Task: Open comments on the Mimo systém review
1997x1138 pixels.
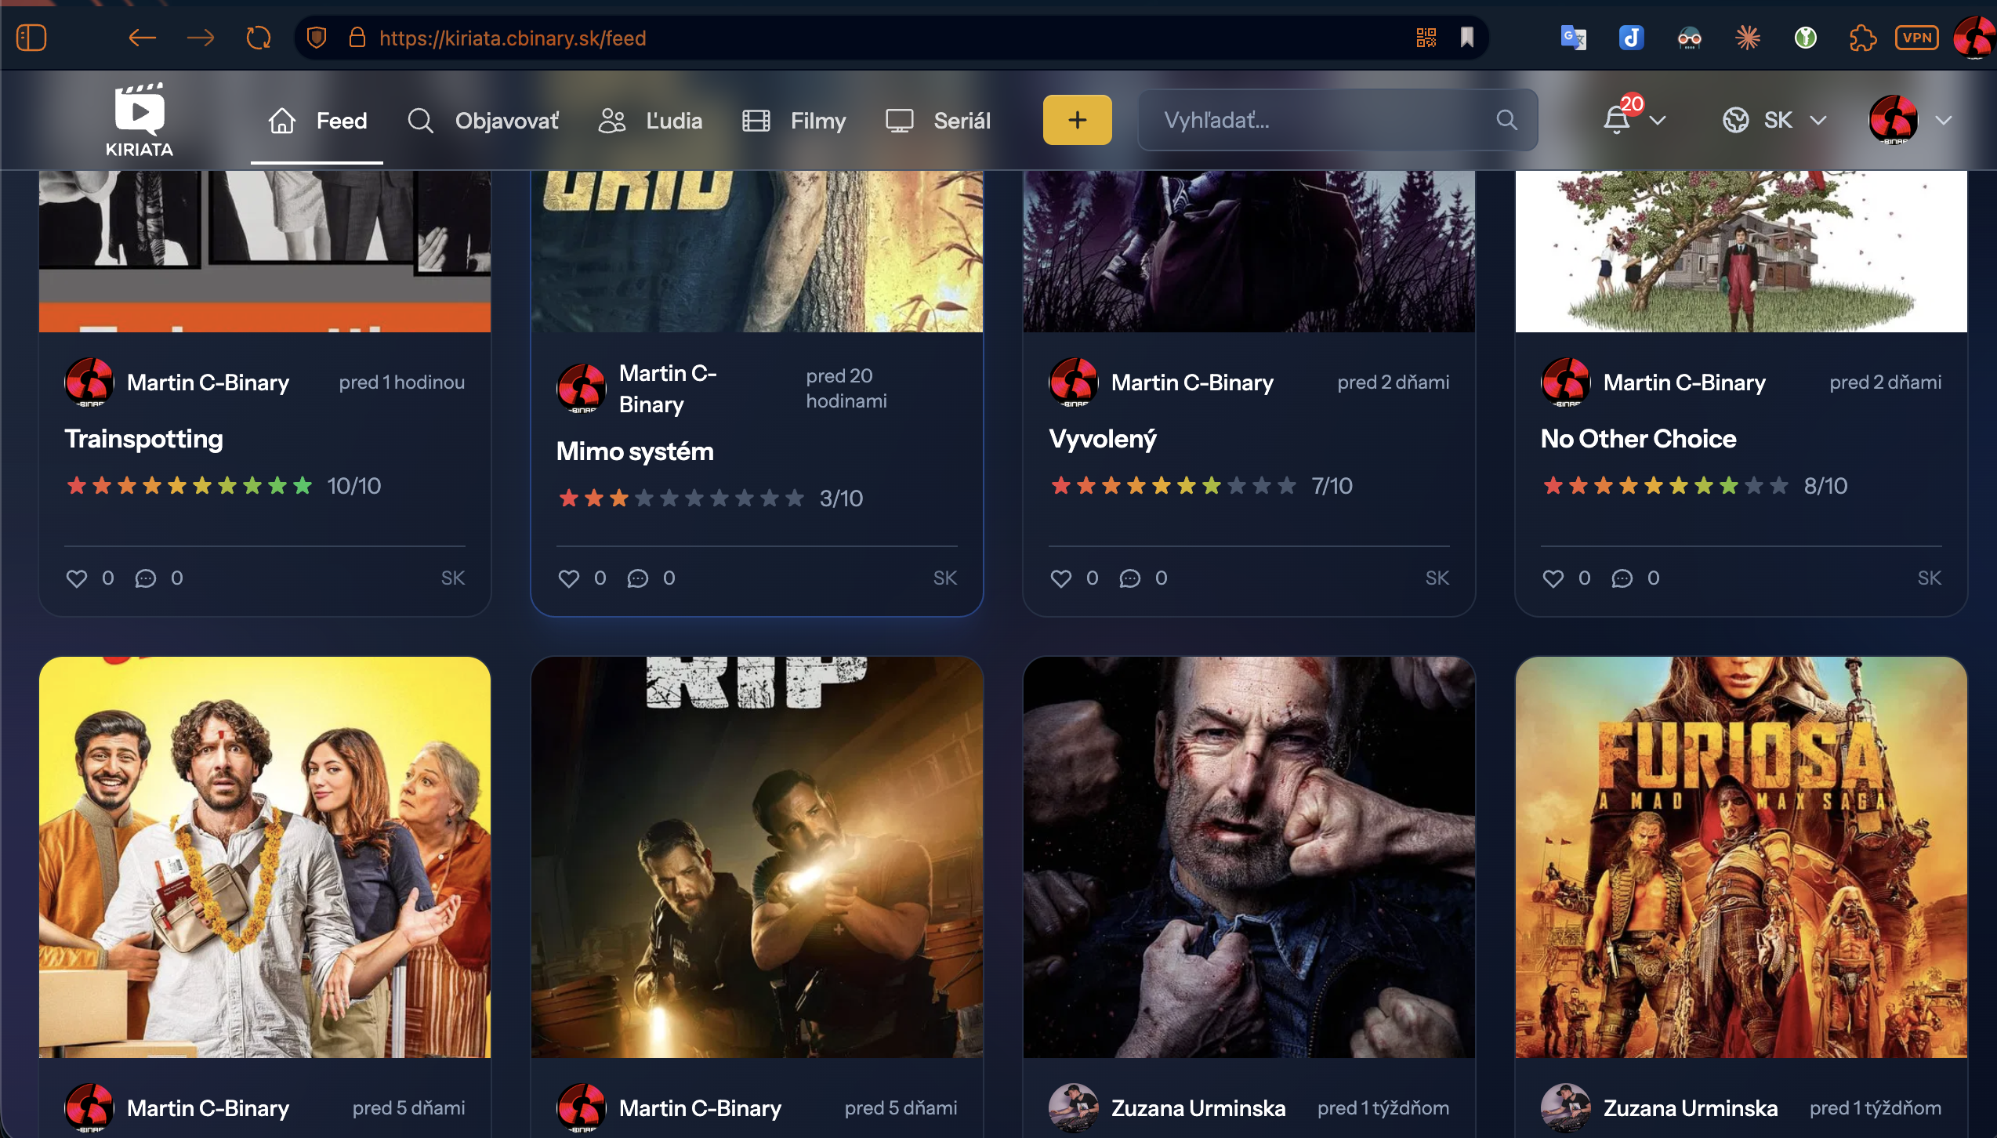Action: coord(638,578)
